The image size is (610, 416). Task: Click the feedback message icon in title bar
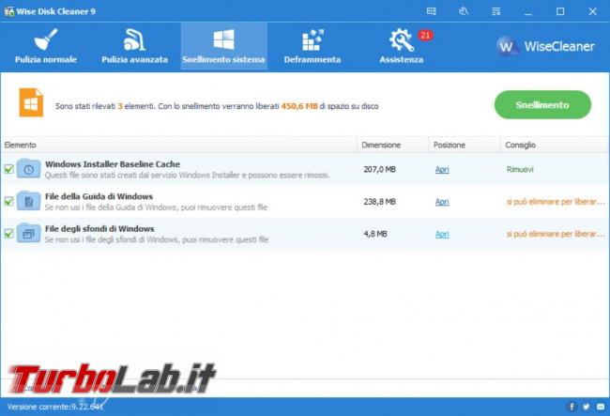coord(431,11)
